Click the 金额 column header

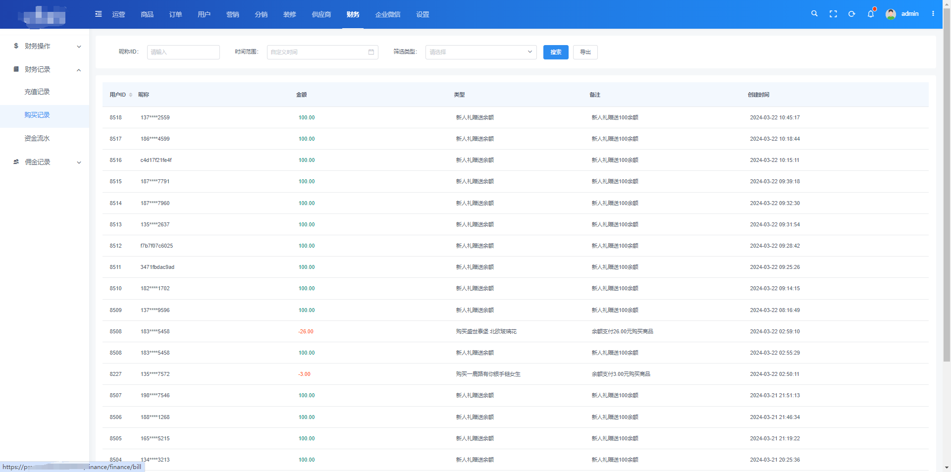click(301, 95)
